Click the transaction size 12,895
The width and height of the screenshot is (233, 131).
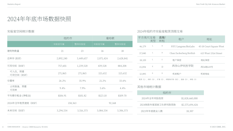point(143,74)
